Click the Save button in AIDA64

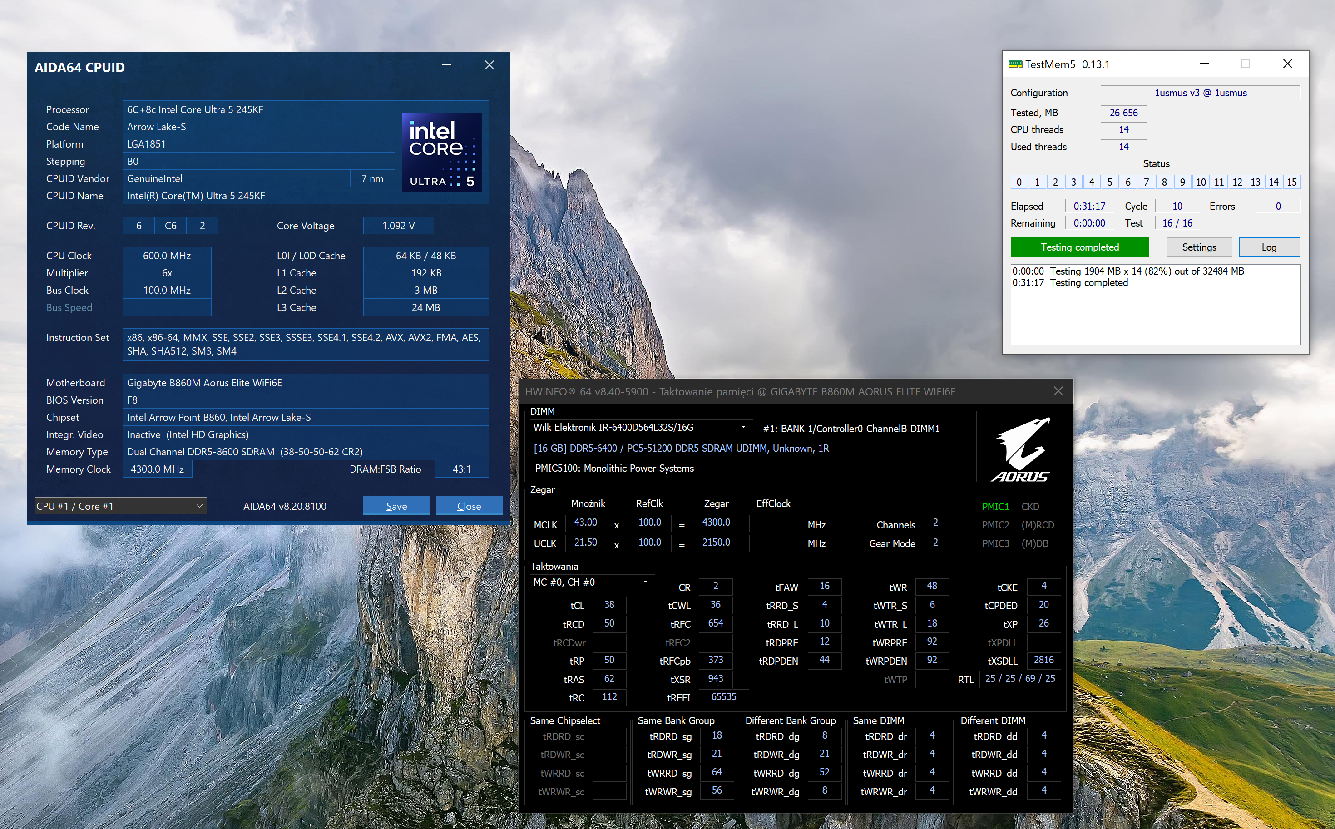click(x=396, y=506)
